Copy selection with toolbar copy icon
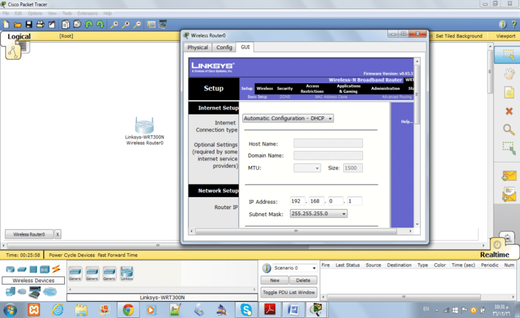This screenshot has width=520, height=318. (x=65, y=24)
